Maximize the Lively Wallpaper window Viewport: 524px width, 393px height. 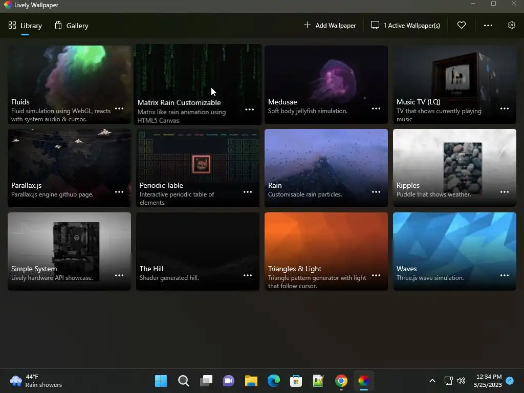click(493, 4)
